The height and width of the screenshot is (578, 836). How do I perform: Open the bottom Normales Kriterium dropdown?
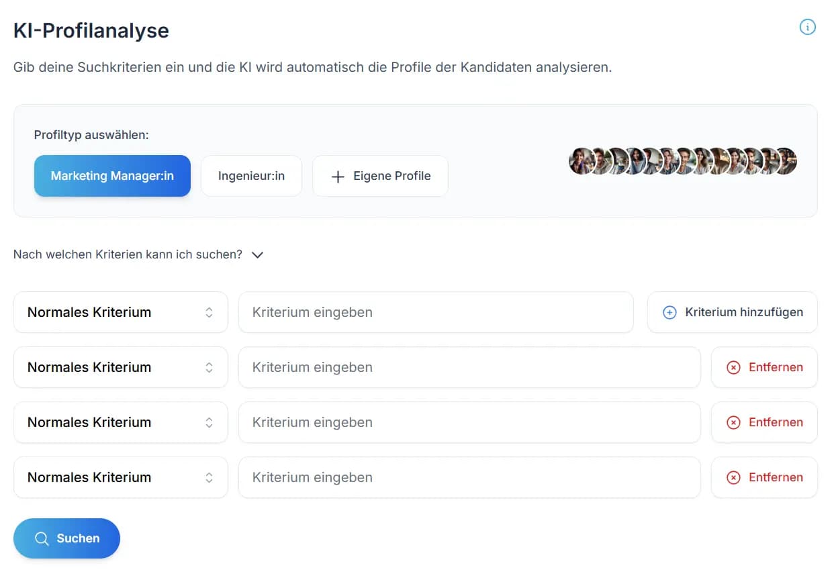coord(121,477)
